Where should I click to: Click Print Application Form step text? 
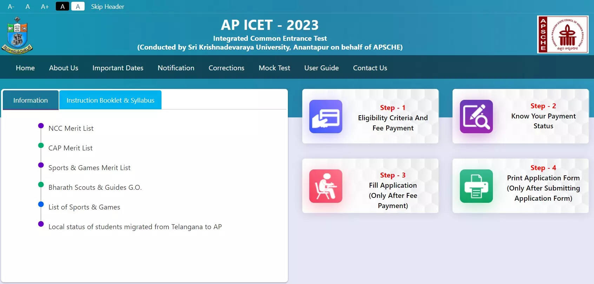[543, 188]
